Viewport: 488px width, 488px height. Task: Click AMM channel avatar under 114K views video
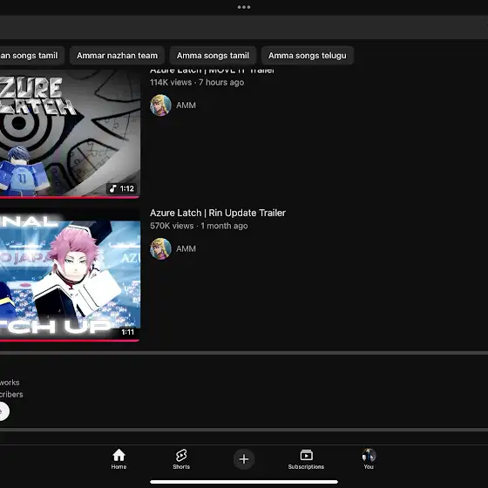pos(160,105)
